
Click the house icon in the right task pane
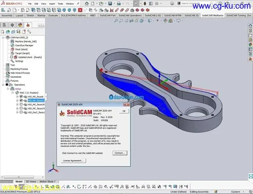click(x=250, y=26)
